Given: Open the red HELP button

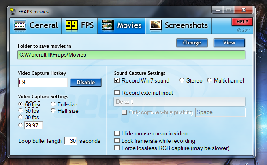Looking at the screenshot, I should pyautogui.click(x=242, y=22).
